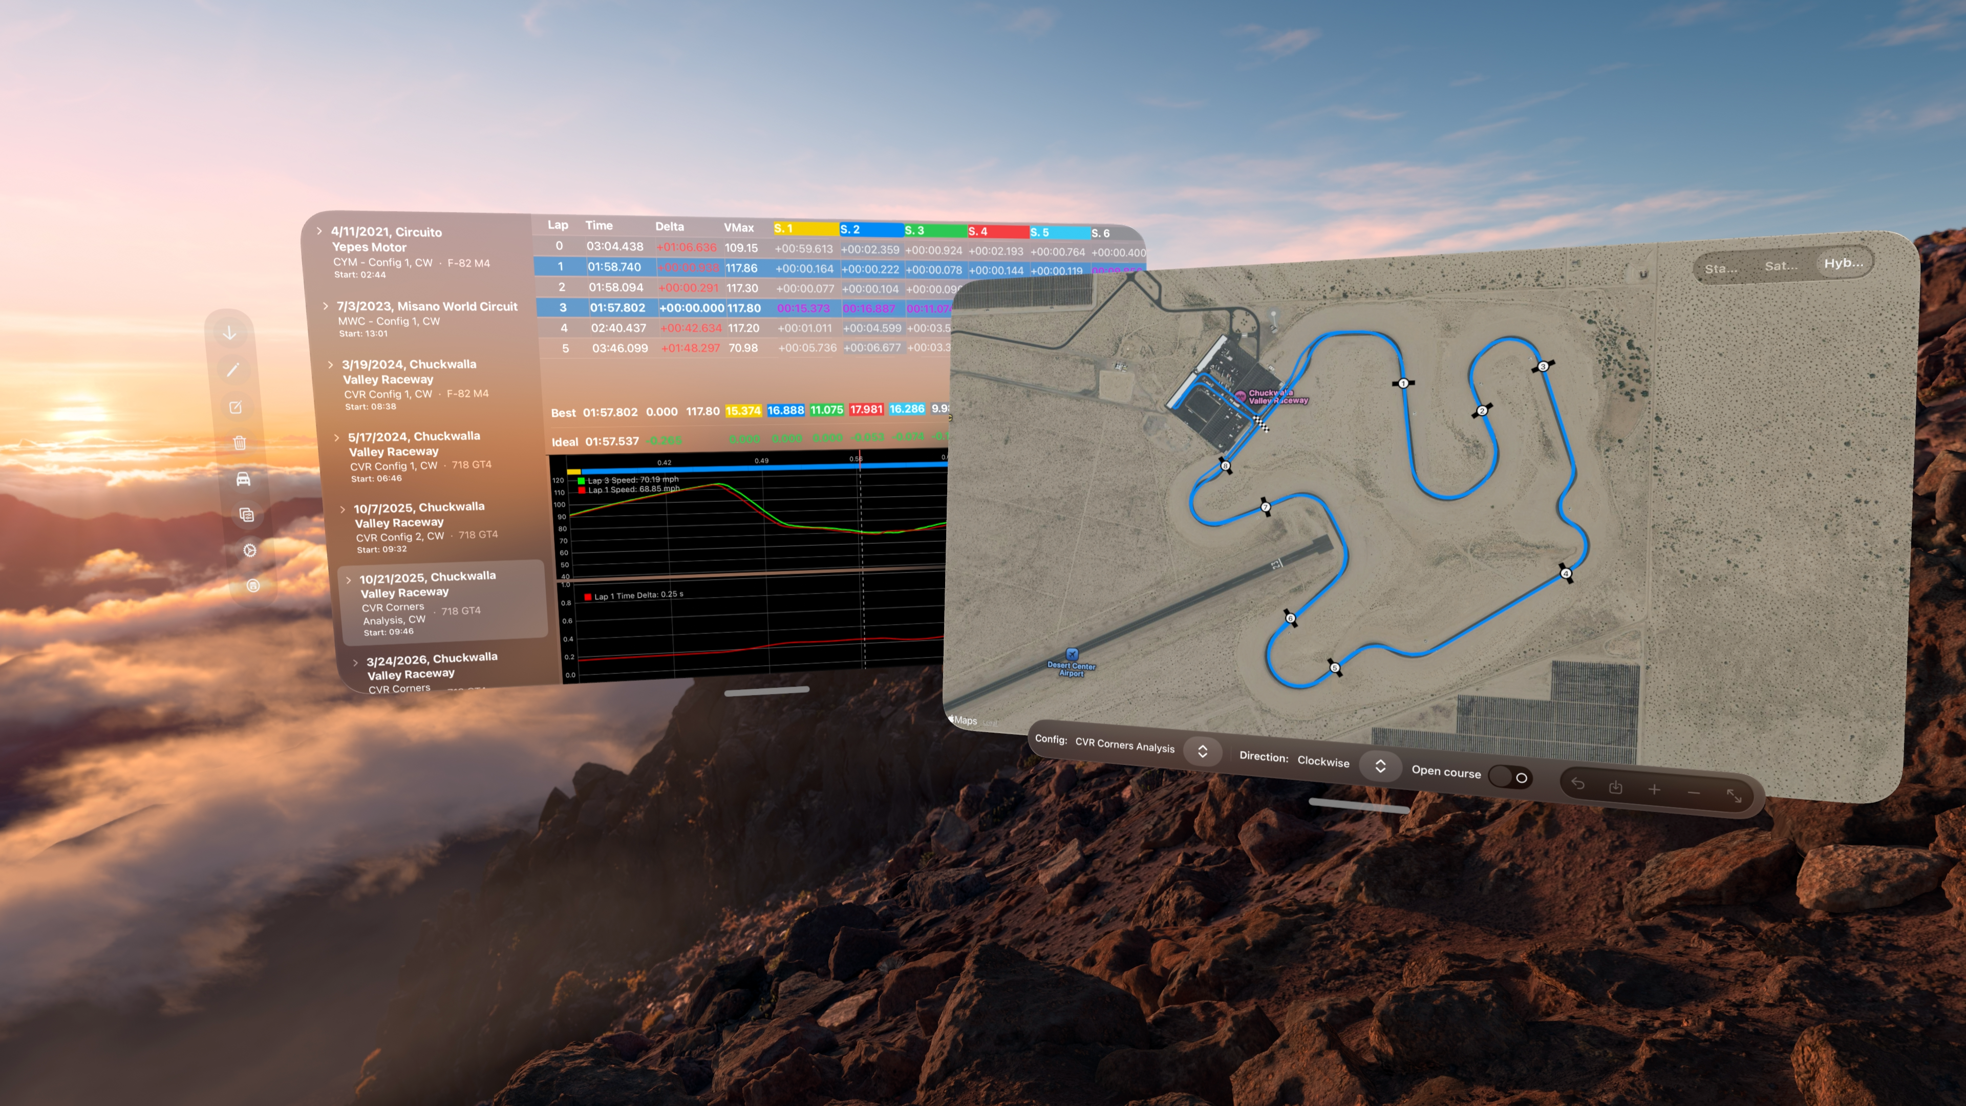Expand the 7/3/2023 Misano World Circuit session

click(325, 305)
